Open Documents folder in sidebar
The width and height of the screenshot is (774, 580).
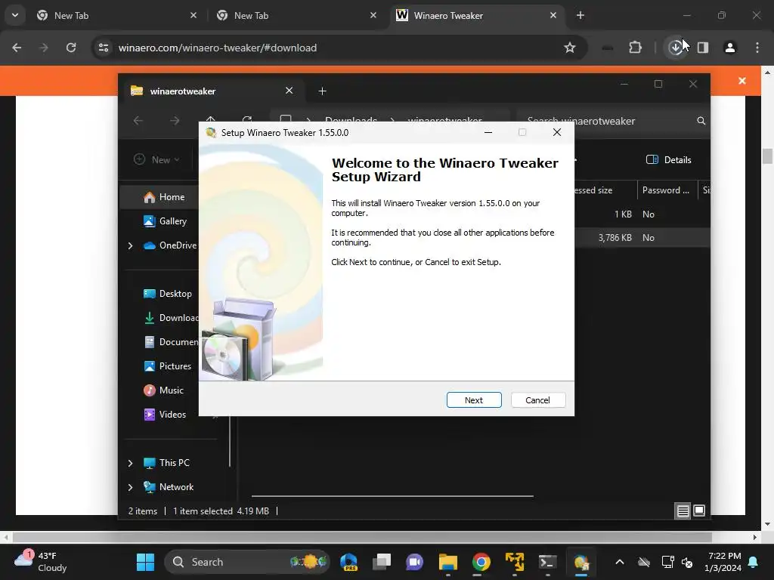(x=170, y=342)
